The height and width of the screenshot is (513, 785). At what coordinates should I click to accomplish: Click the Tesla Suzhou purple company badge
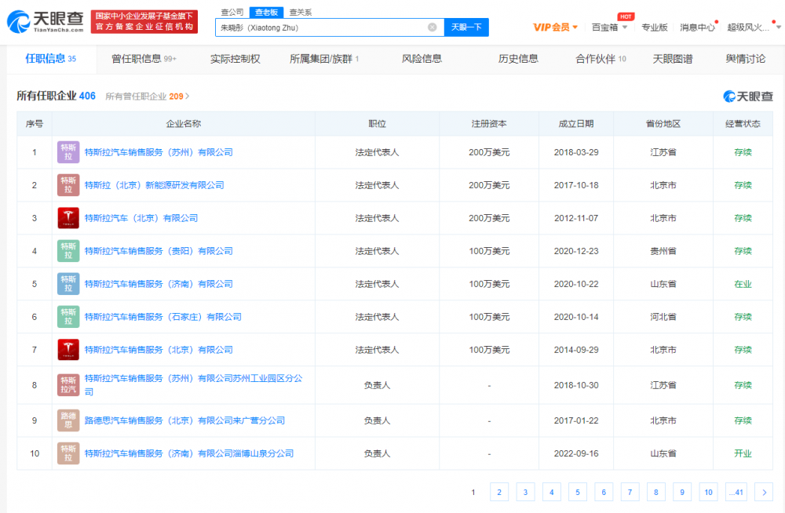pos(68,152)
